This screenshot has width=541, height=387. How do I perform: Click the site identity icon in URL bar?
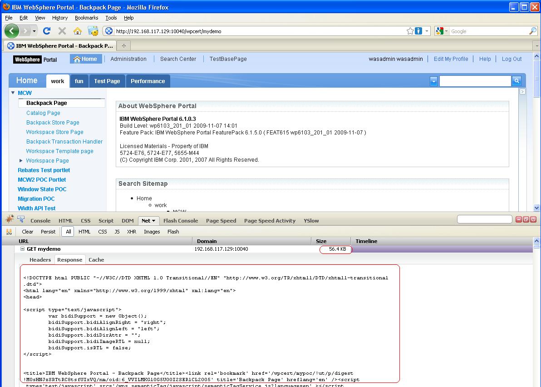click(x=108, y=31)
